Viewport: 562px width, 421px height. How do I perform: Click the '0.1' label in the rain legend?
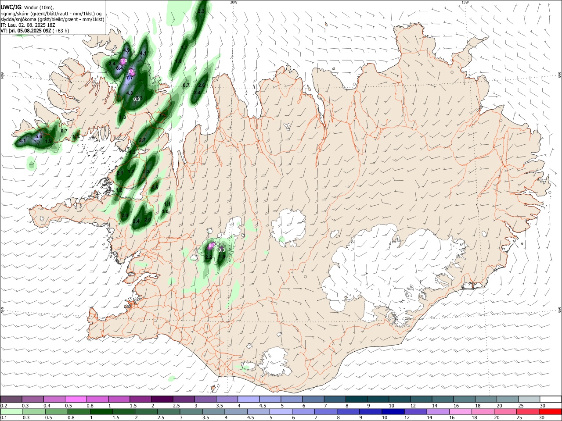click(x=4, y=418)
